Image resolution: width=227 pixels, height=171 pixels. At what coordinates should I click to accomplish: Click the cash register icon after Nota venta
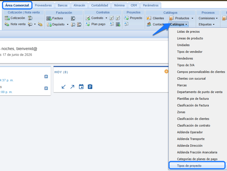[40, 24]
